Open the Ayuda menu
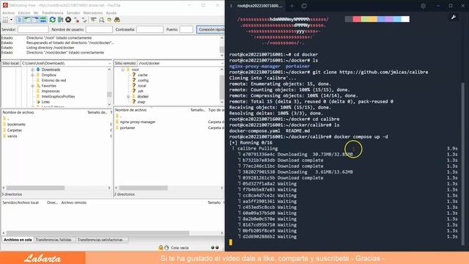The width and height of the screenshot is (469, 264). 111,13
